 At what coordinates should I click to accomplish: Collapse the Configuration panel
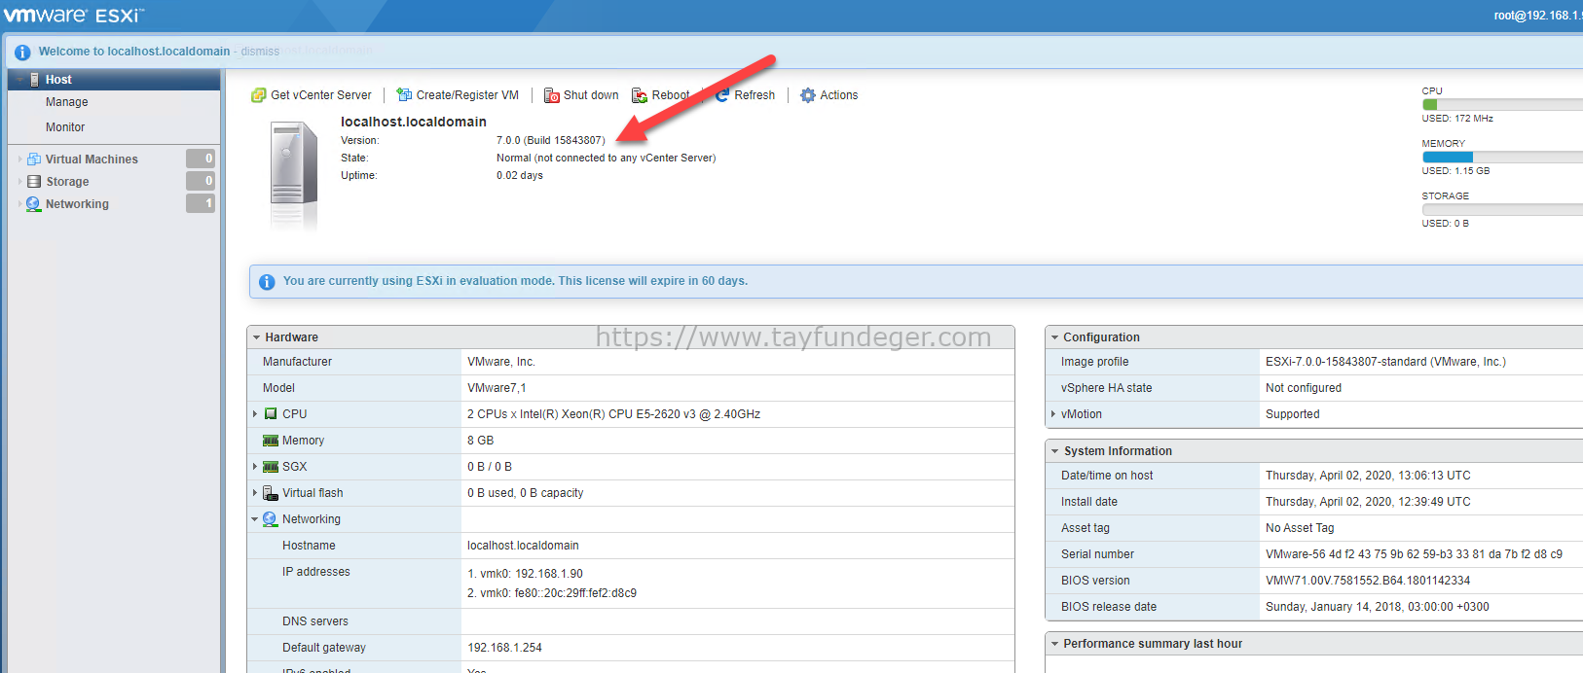pos(1054,337)
